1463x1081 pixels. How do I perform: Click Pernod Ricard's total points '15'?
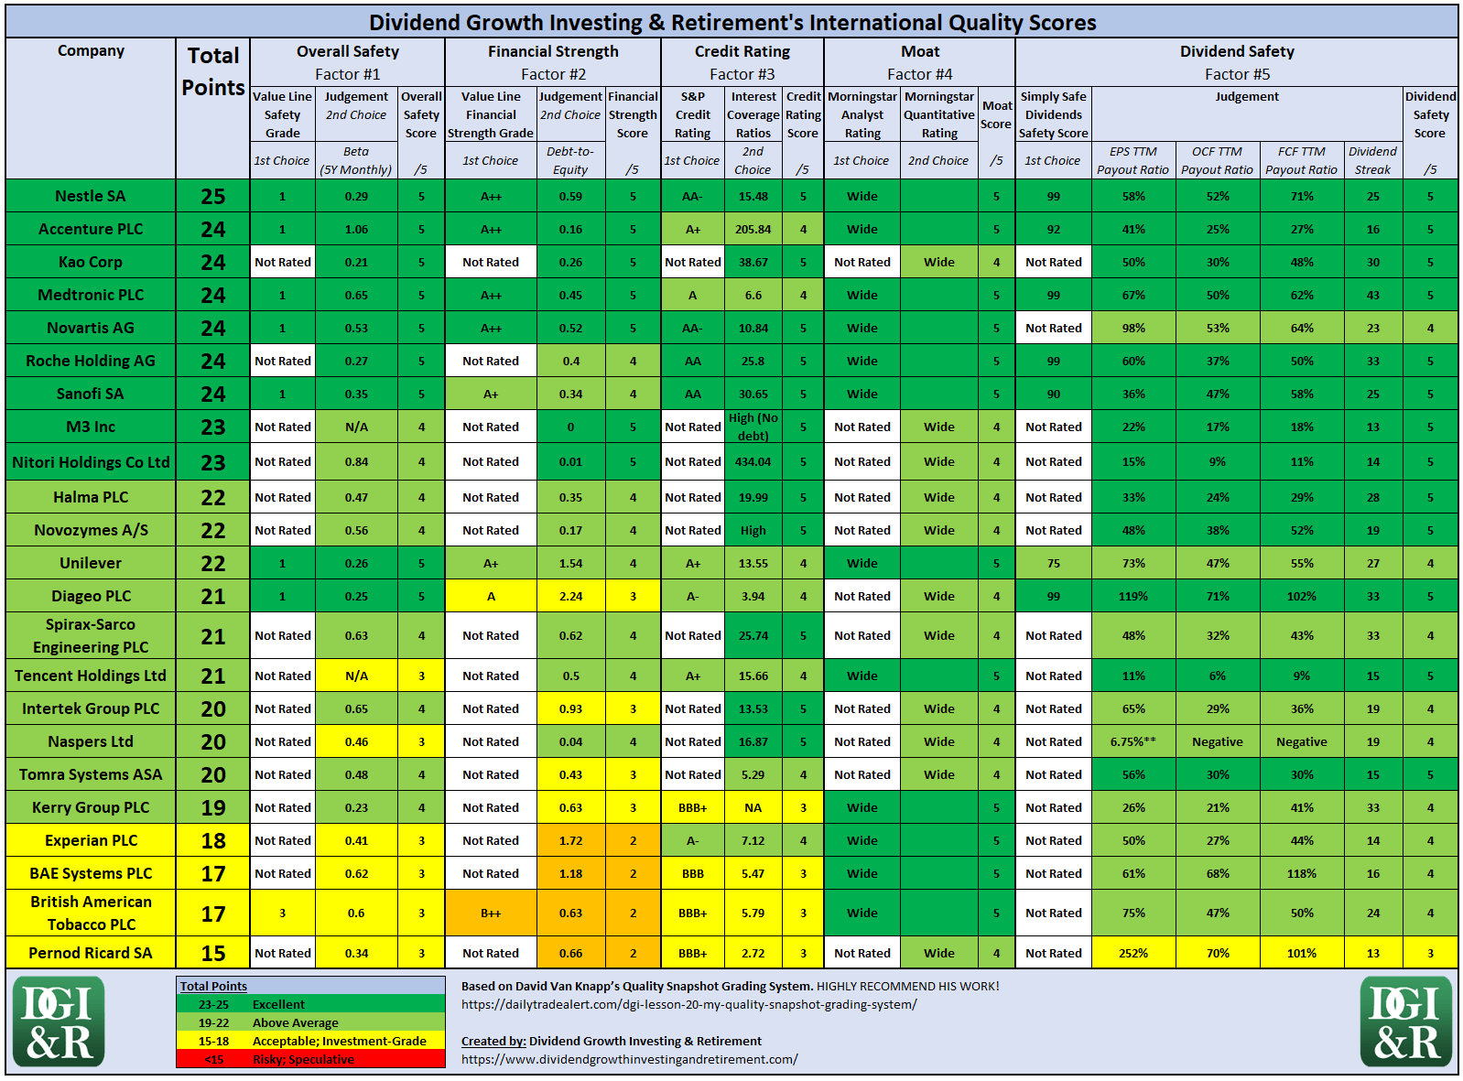click(213, 953)
